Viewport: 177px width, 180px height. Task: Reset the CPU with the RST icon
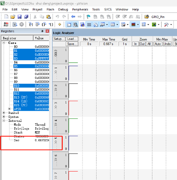point(6,24)
